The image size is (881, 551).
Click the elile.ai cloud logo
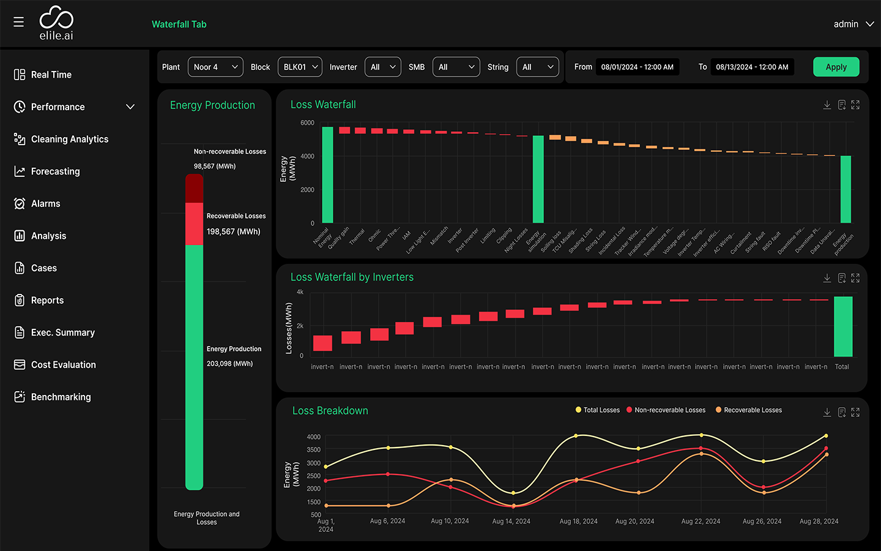56,23
